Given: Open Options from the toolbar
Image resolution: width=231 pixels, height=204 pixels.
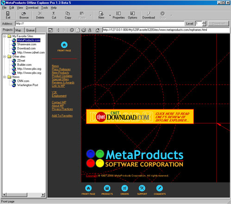Looking at the screenshot, I should click(x=132, y=15).
